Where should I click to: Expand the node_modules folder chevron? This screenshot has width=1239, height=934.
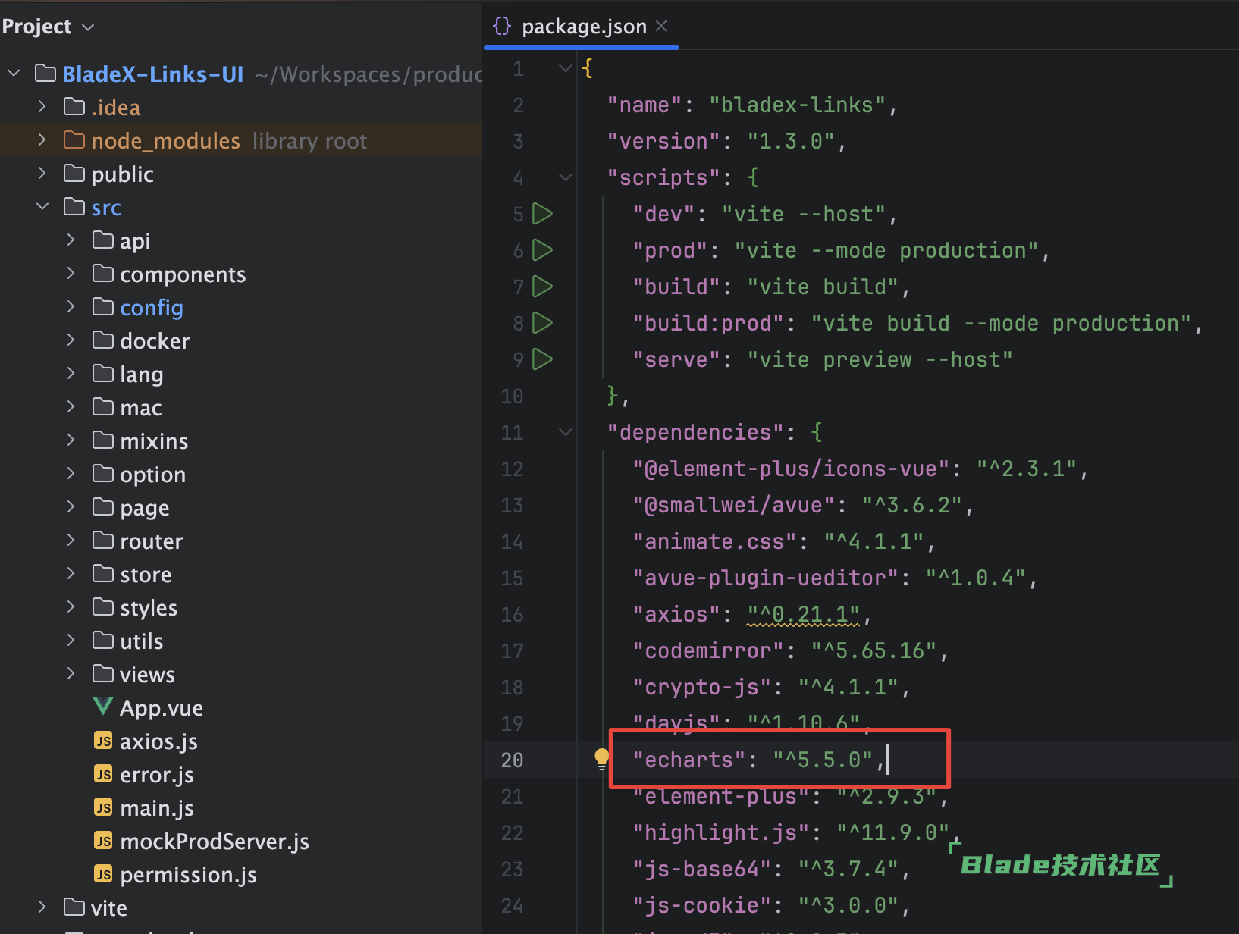point(42,140)
